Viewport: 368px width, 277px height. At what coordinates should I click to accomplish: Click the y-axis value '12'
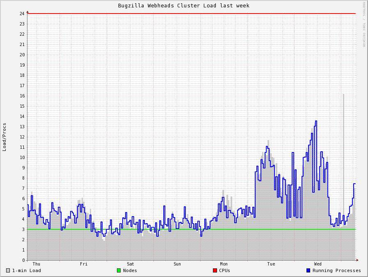click(x=22, y=137)
